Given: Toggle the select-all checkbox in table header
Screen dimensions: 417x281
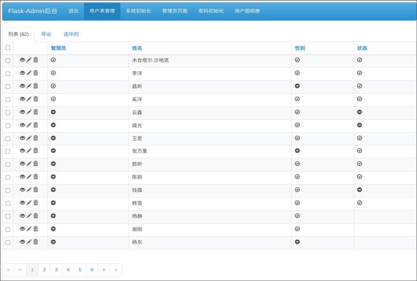Looking at the screenshot, I should point(7,48).
